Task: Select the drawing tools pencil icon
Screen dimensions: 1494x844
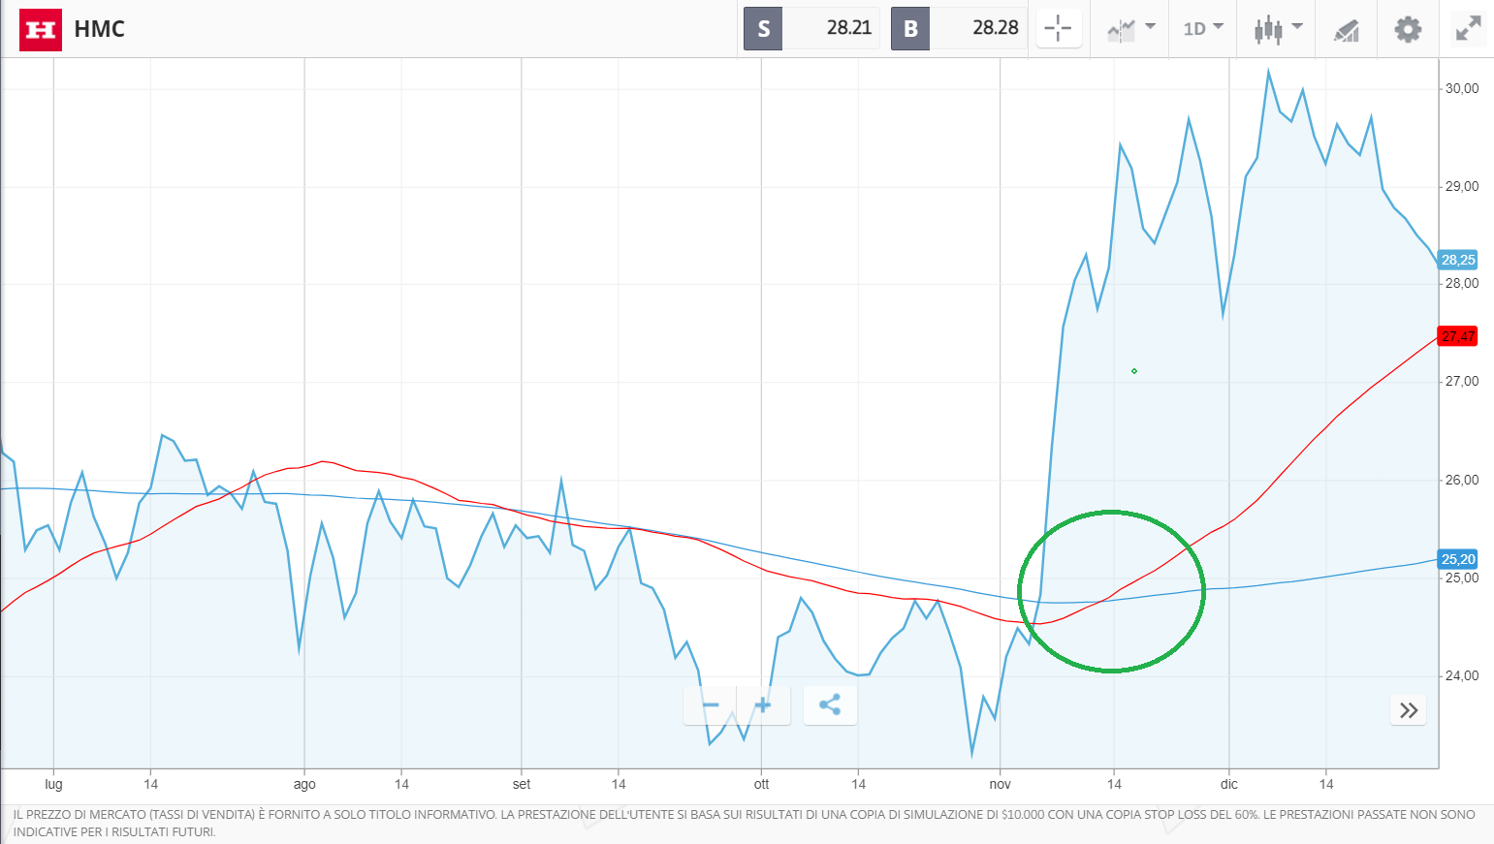Action: [1347, 30]
